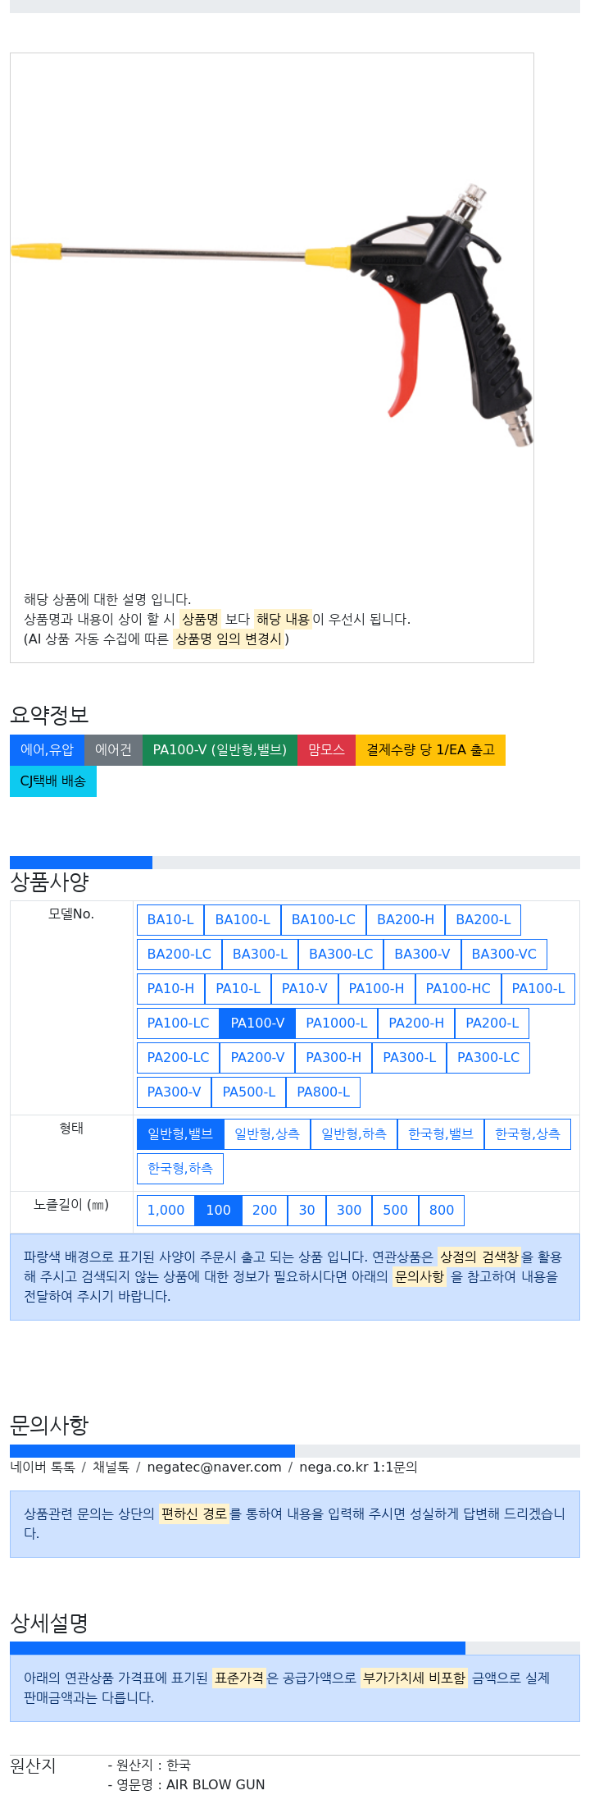Click the air blow gun product image
Image resolution: width=590 pixels, height=1795 pixels.
click(x=272, y=316)
